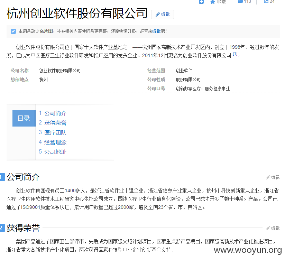The height and width of the screenshot is (260, 285).
Task: Click the blue plus icon at top
Action: pos(201,2)
